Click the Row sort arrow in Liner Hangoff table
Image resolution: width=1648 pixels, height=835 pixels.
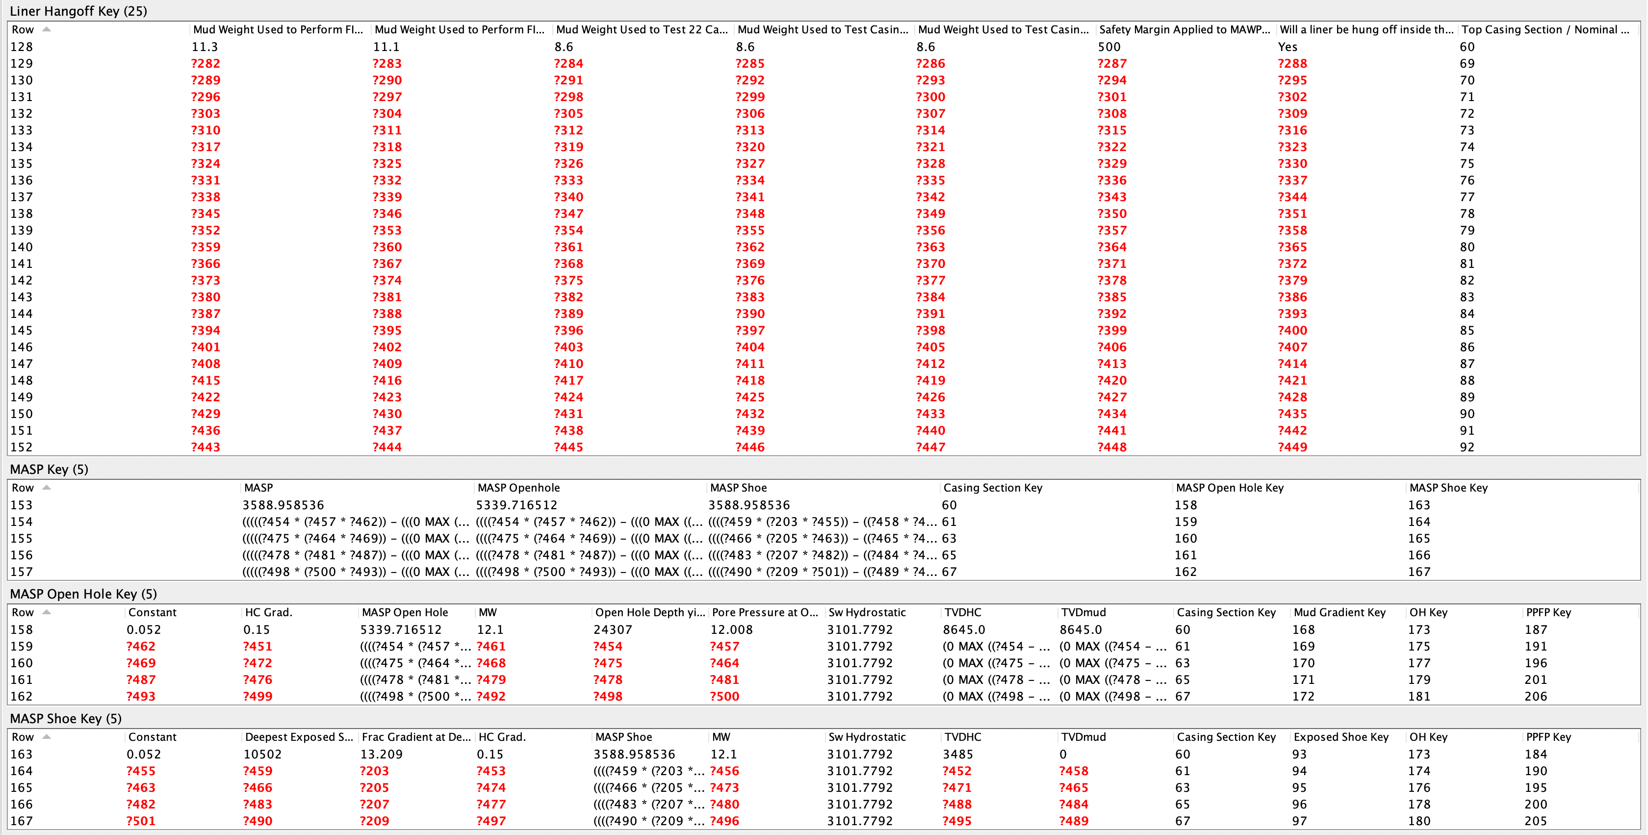coord(46,29)
